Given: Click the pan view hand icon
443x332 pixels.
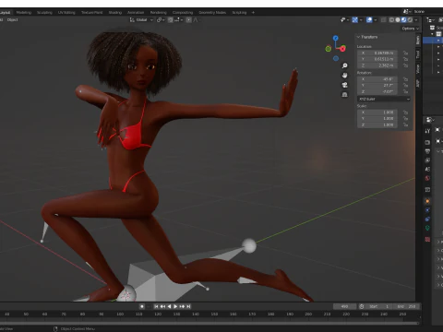Looking at the screenshot, I should [x=344, y=75].
